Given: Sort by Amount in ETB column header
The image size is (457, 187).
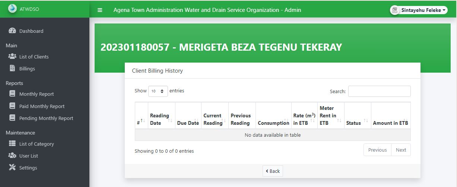Looking at the screenshot, I should click(390, 123).
